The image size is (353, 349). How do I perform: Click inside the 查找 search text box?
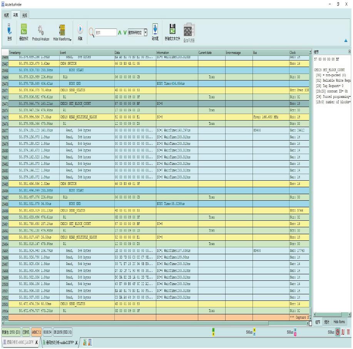[107, 33]
